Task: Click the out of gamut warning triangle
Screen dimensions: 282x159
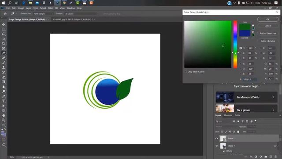Action: coord(253,25)
